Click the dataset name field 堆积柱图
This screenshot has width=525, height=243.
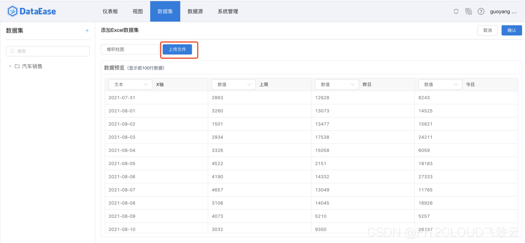pyautogui.click(x=130, y=49)
